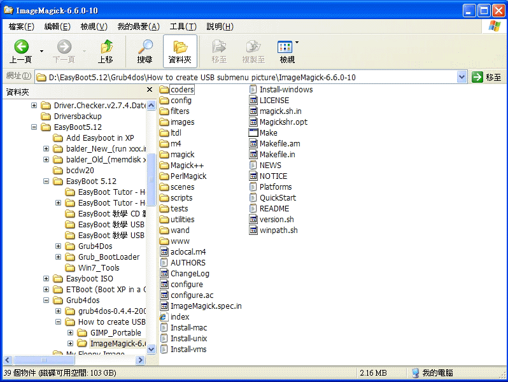The width and height of the screenshot is (508, 382).
Task: Select Driversbackup folder in tree
Action: click(78, 116)
